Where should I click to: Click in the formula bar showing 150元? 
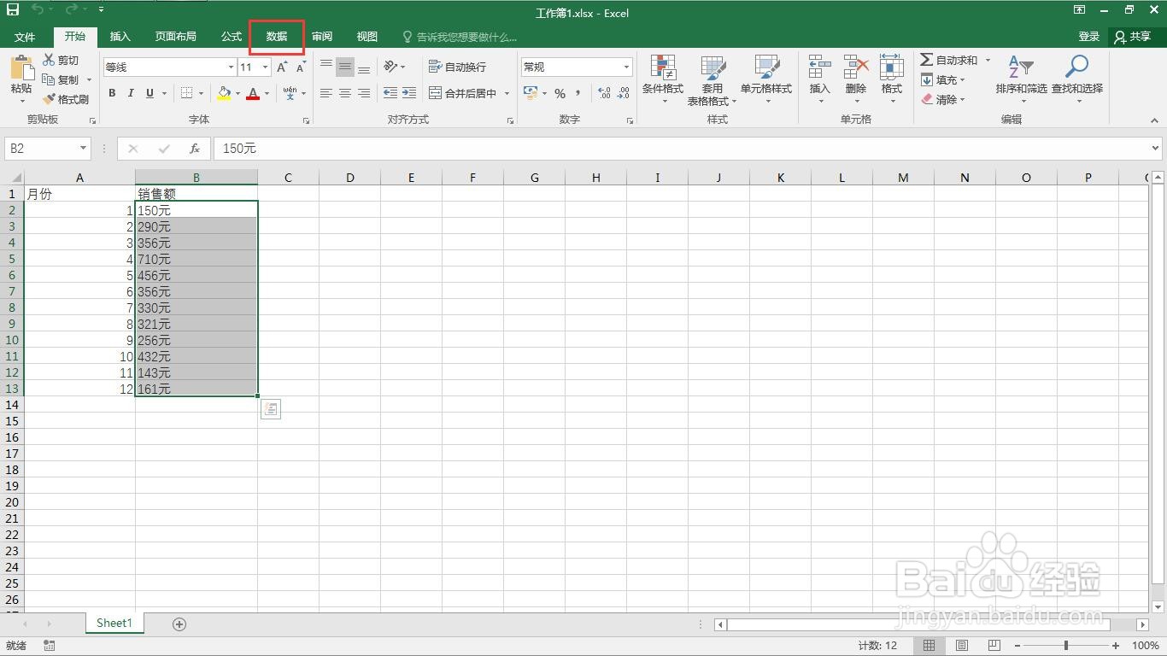(x=681, y=149)
